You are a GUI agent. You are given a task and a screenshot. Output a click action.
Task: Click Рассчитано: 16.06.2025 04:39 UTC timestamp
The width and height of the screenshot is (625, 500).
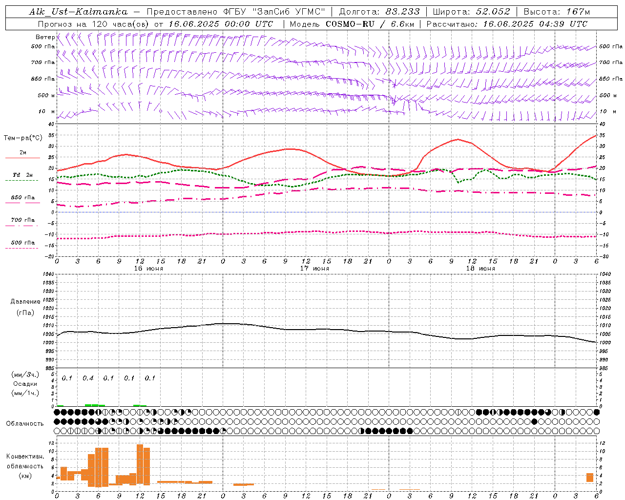point(507,24)
